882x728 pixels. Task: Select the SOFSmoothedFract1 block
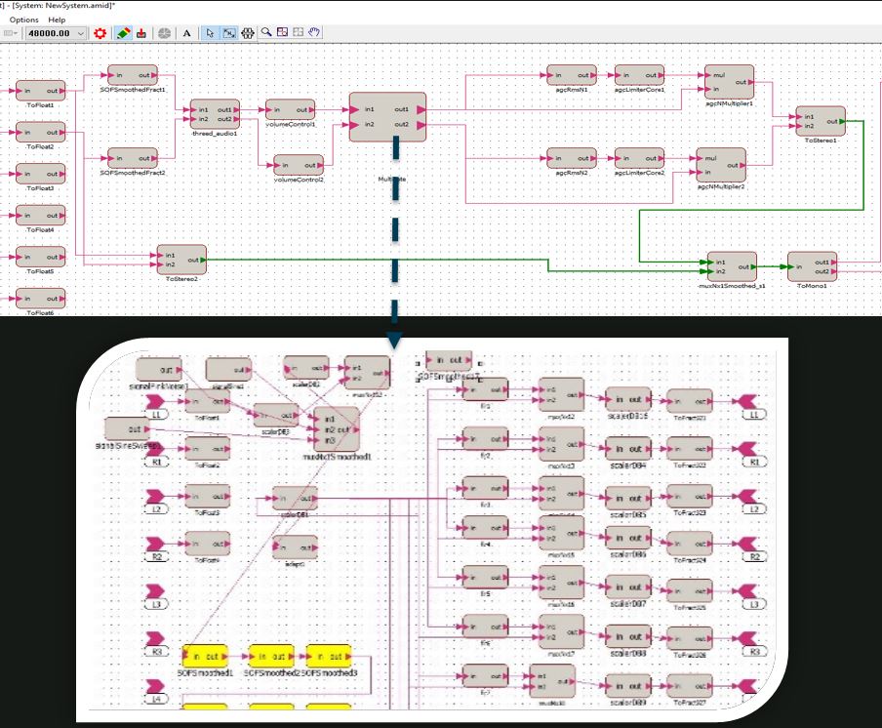click(x=133, y=75)
